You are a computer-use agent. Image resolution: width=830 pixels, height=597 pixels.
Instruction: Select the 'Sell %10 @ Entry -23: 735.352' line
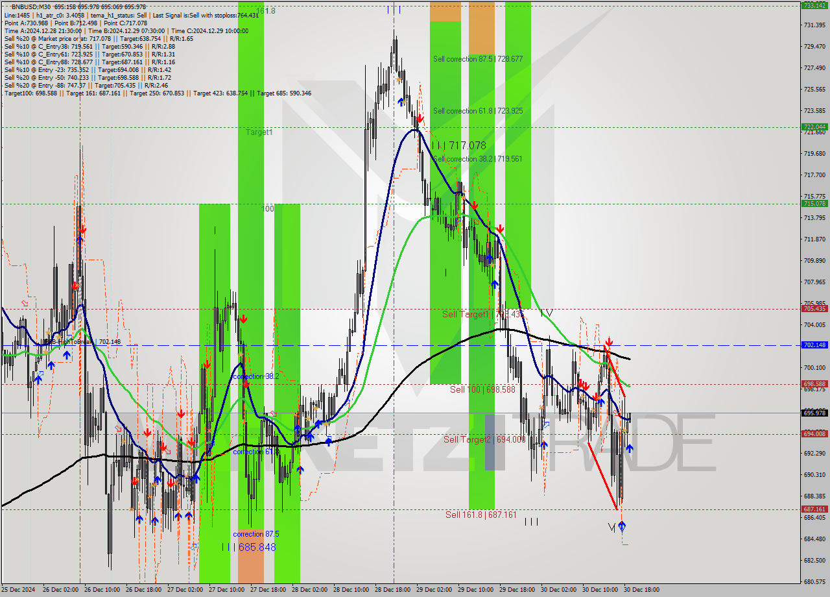[x=88, y=69]
